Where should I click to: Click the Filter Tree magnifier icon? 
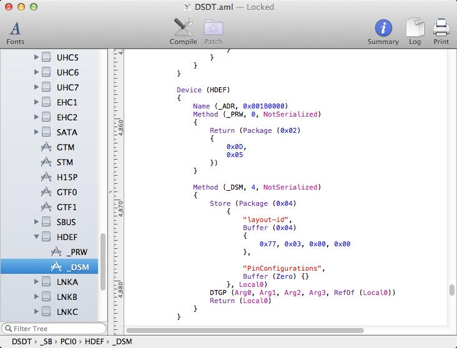[9, 329]
